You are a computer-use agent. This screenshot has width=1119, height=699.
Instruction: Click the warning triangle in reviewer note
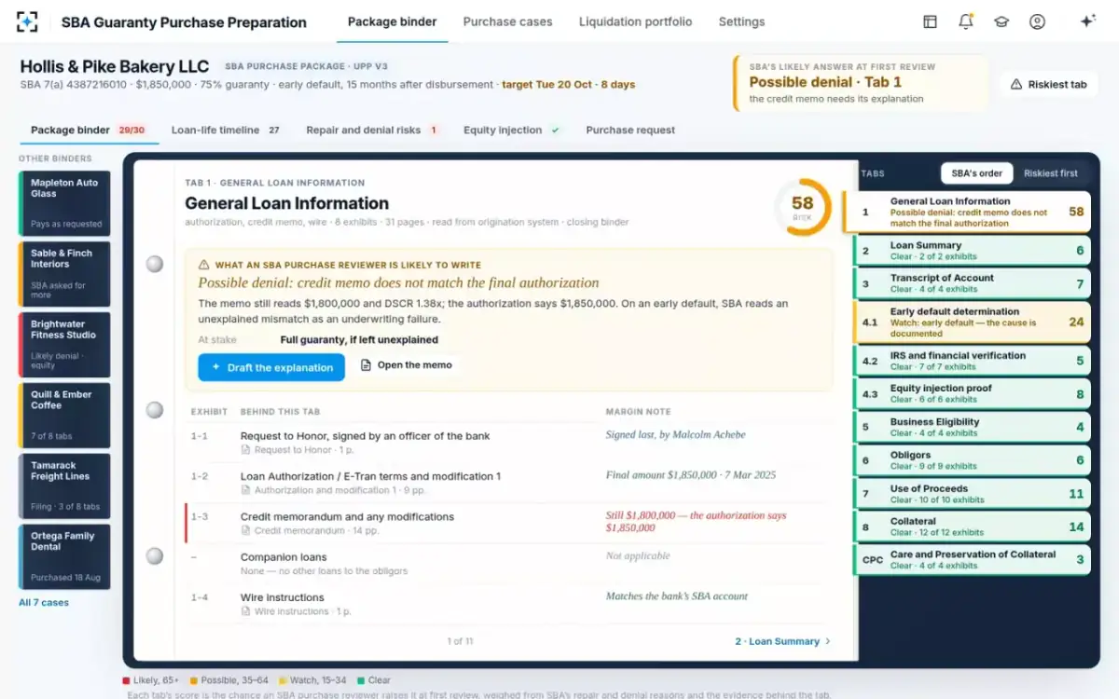[x=205, y=266]
